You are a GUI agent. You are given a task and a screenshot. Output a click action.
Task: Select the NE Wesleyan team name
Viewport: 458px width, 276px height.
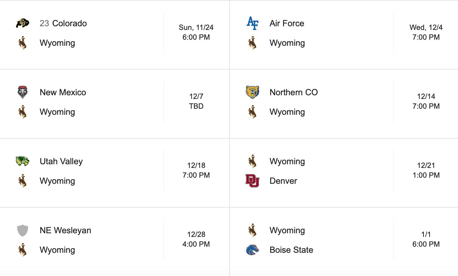pos(65,230)
